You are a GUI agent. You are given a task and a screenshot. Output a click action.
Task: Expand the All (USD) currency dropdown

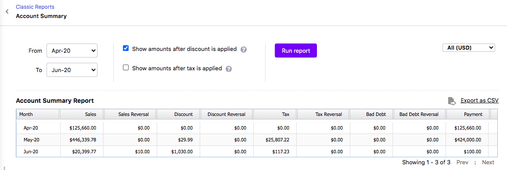click(x=469, y=48)
